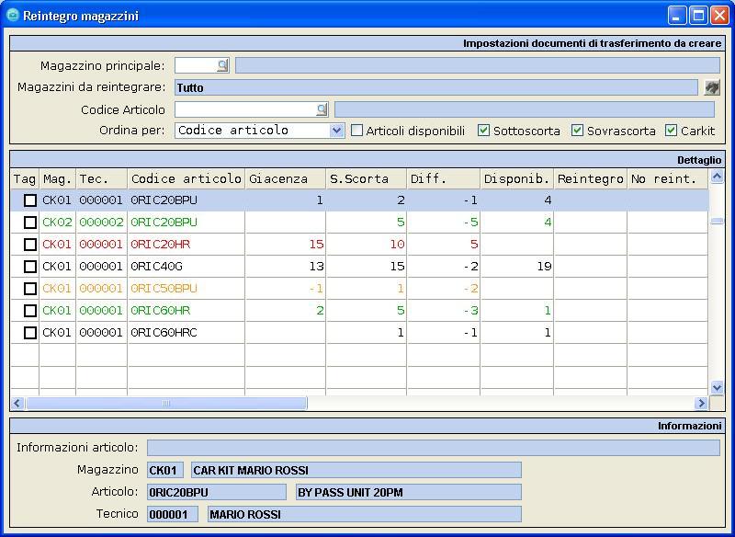735x537 pixels.
Task: Enable the Articoli disponibili checkbox
Action: [x=356, y=131]
